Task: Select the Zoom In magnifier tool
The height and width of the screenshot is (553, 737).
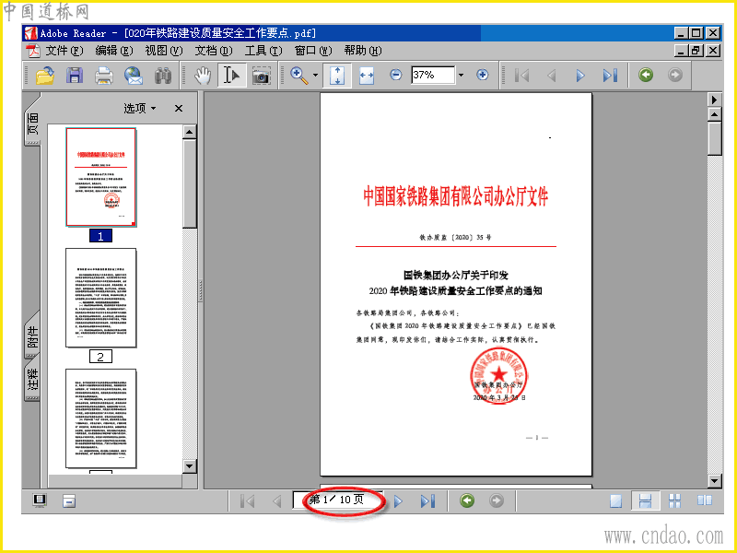Action: (298, 76)
